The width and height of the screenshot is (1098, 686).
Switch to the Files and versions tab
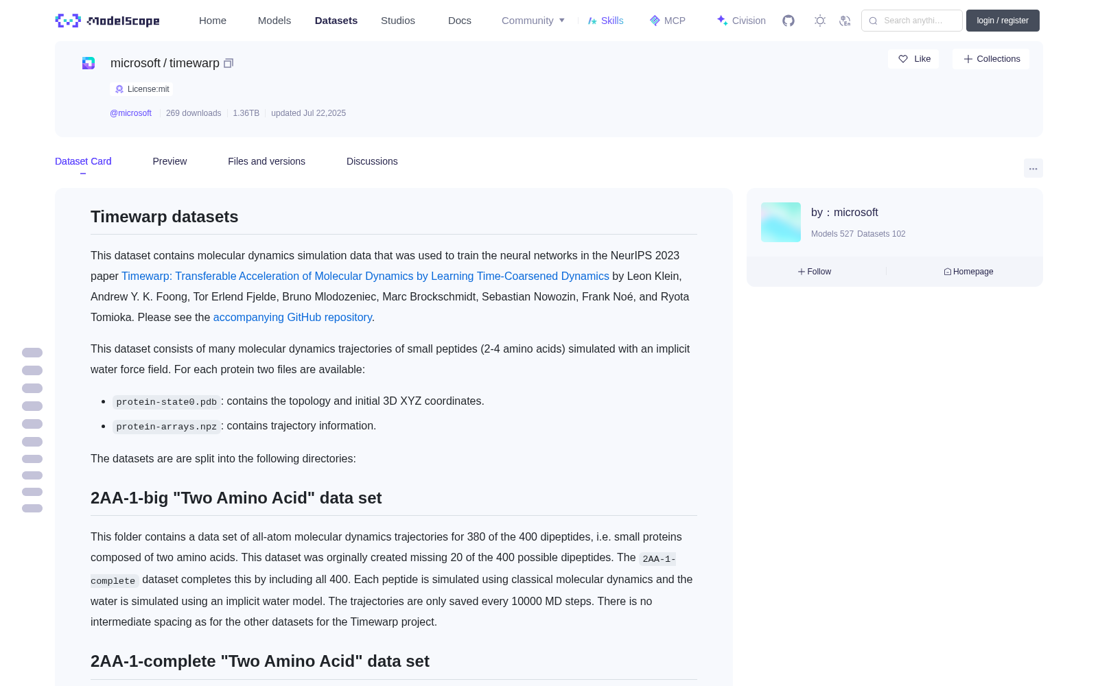[x=266, y=161]
